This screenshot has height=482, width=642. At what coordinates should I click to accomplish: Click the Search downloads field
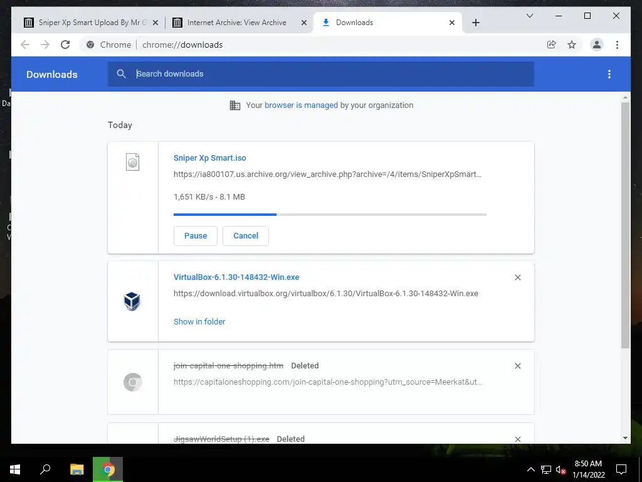pyautogui.click(x=321, y=74)
